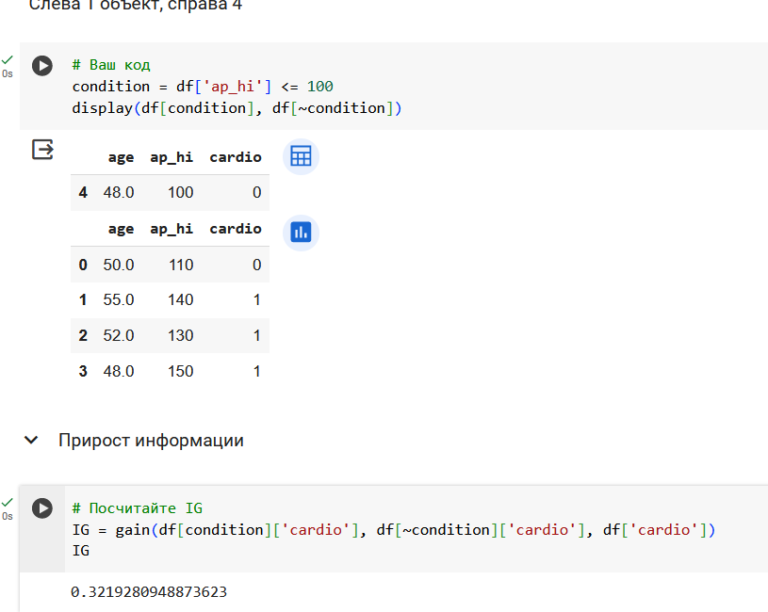
Task: Click the Прирост информации heading text
Action: pos(151,441)
